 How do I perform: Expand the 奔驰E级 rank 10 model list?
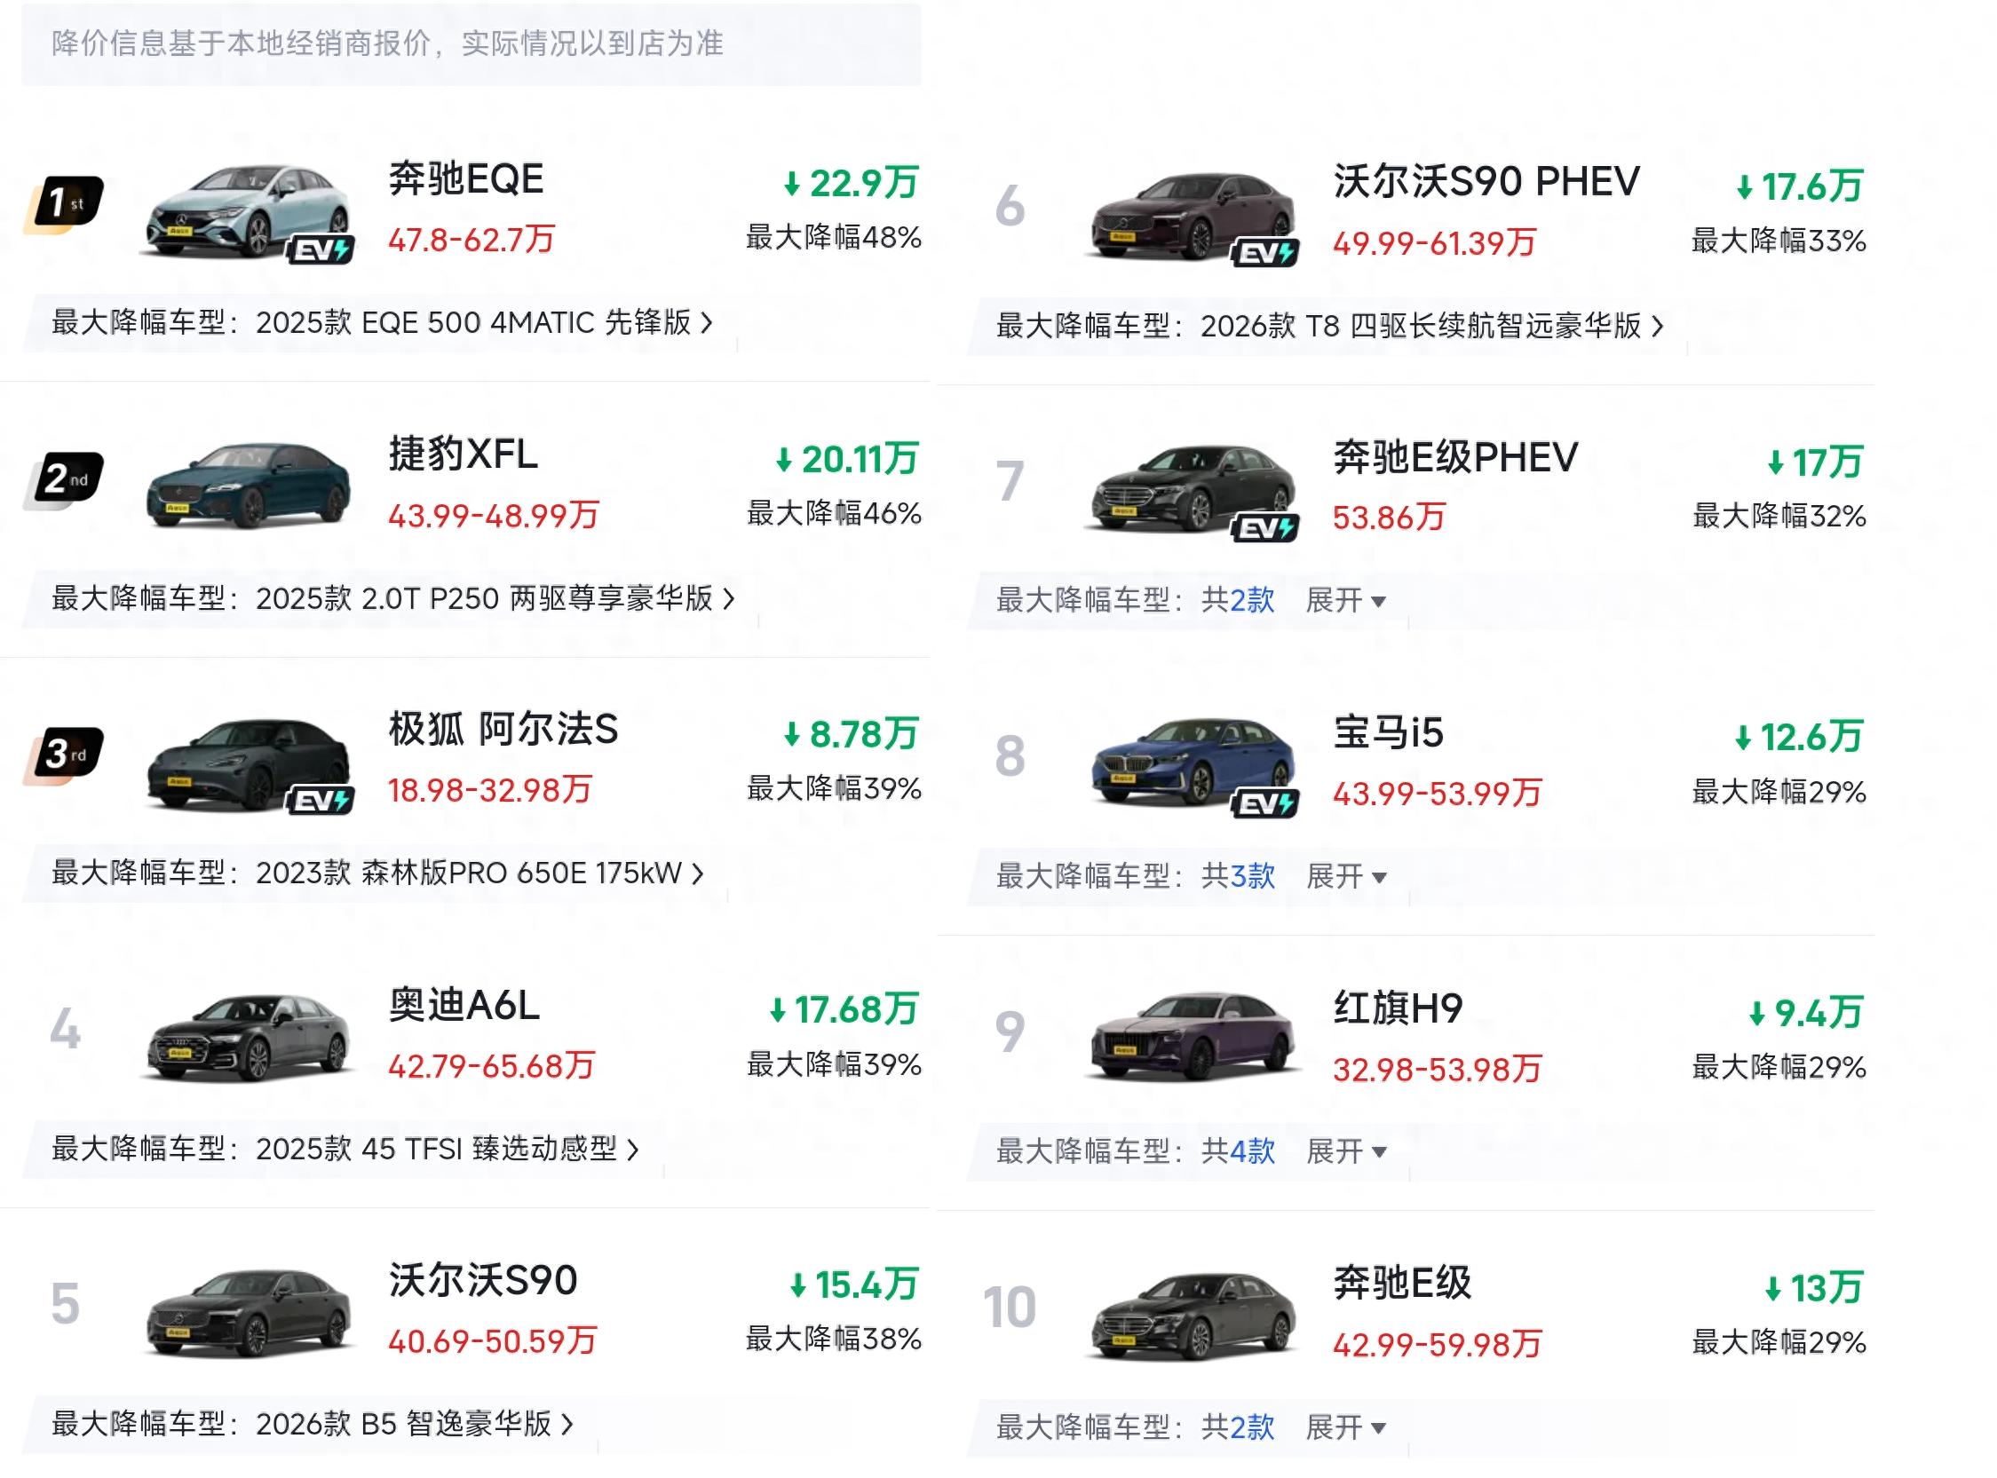(x=1345, y=1427)
